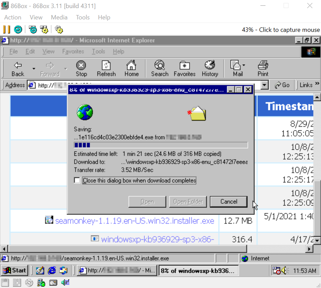Switch to the Internet Explorer taskbar button
The height and width of the screenshot is (288, 321).
point(117,271)
